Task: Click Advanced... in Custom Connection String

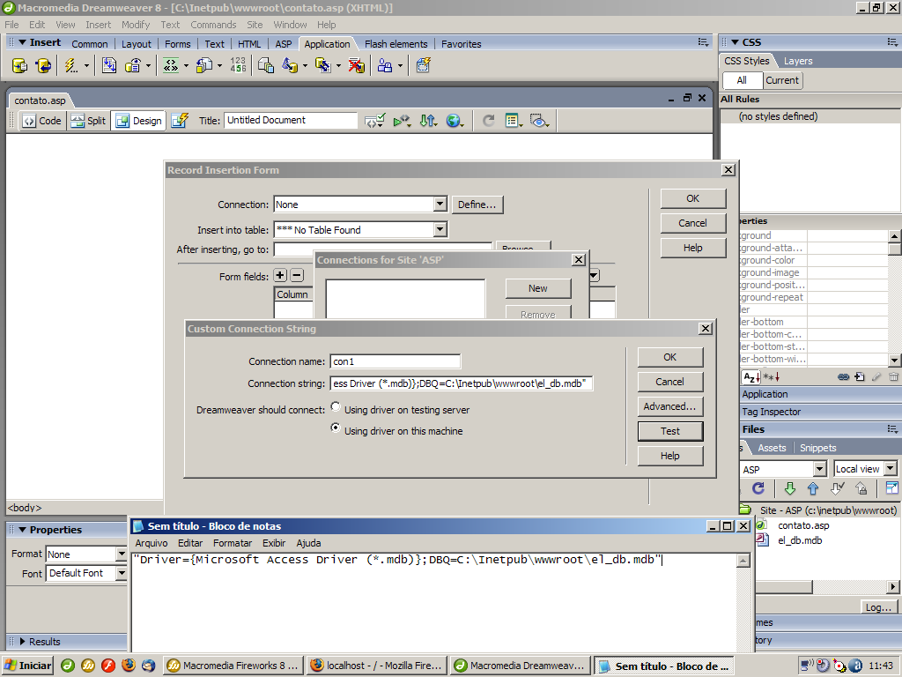Action: click(670, 406)
